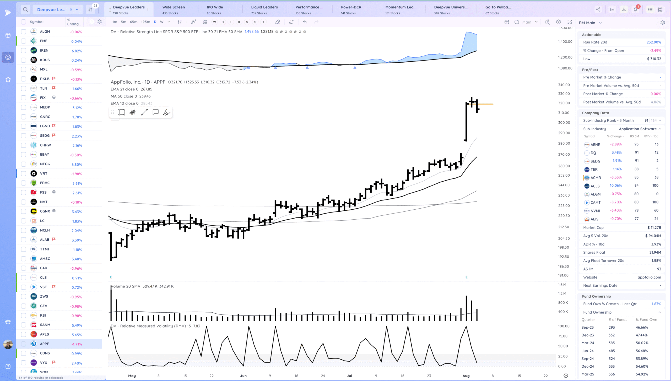The image size is (671, 381).
Task: Sort by % Change column header
Action: (x=74, y=22)
